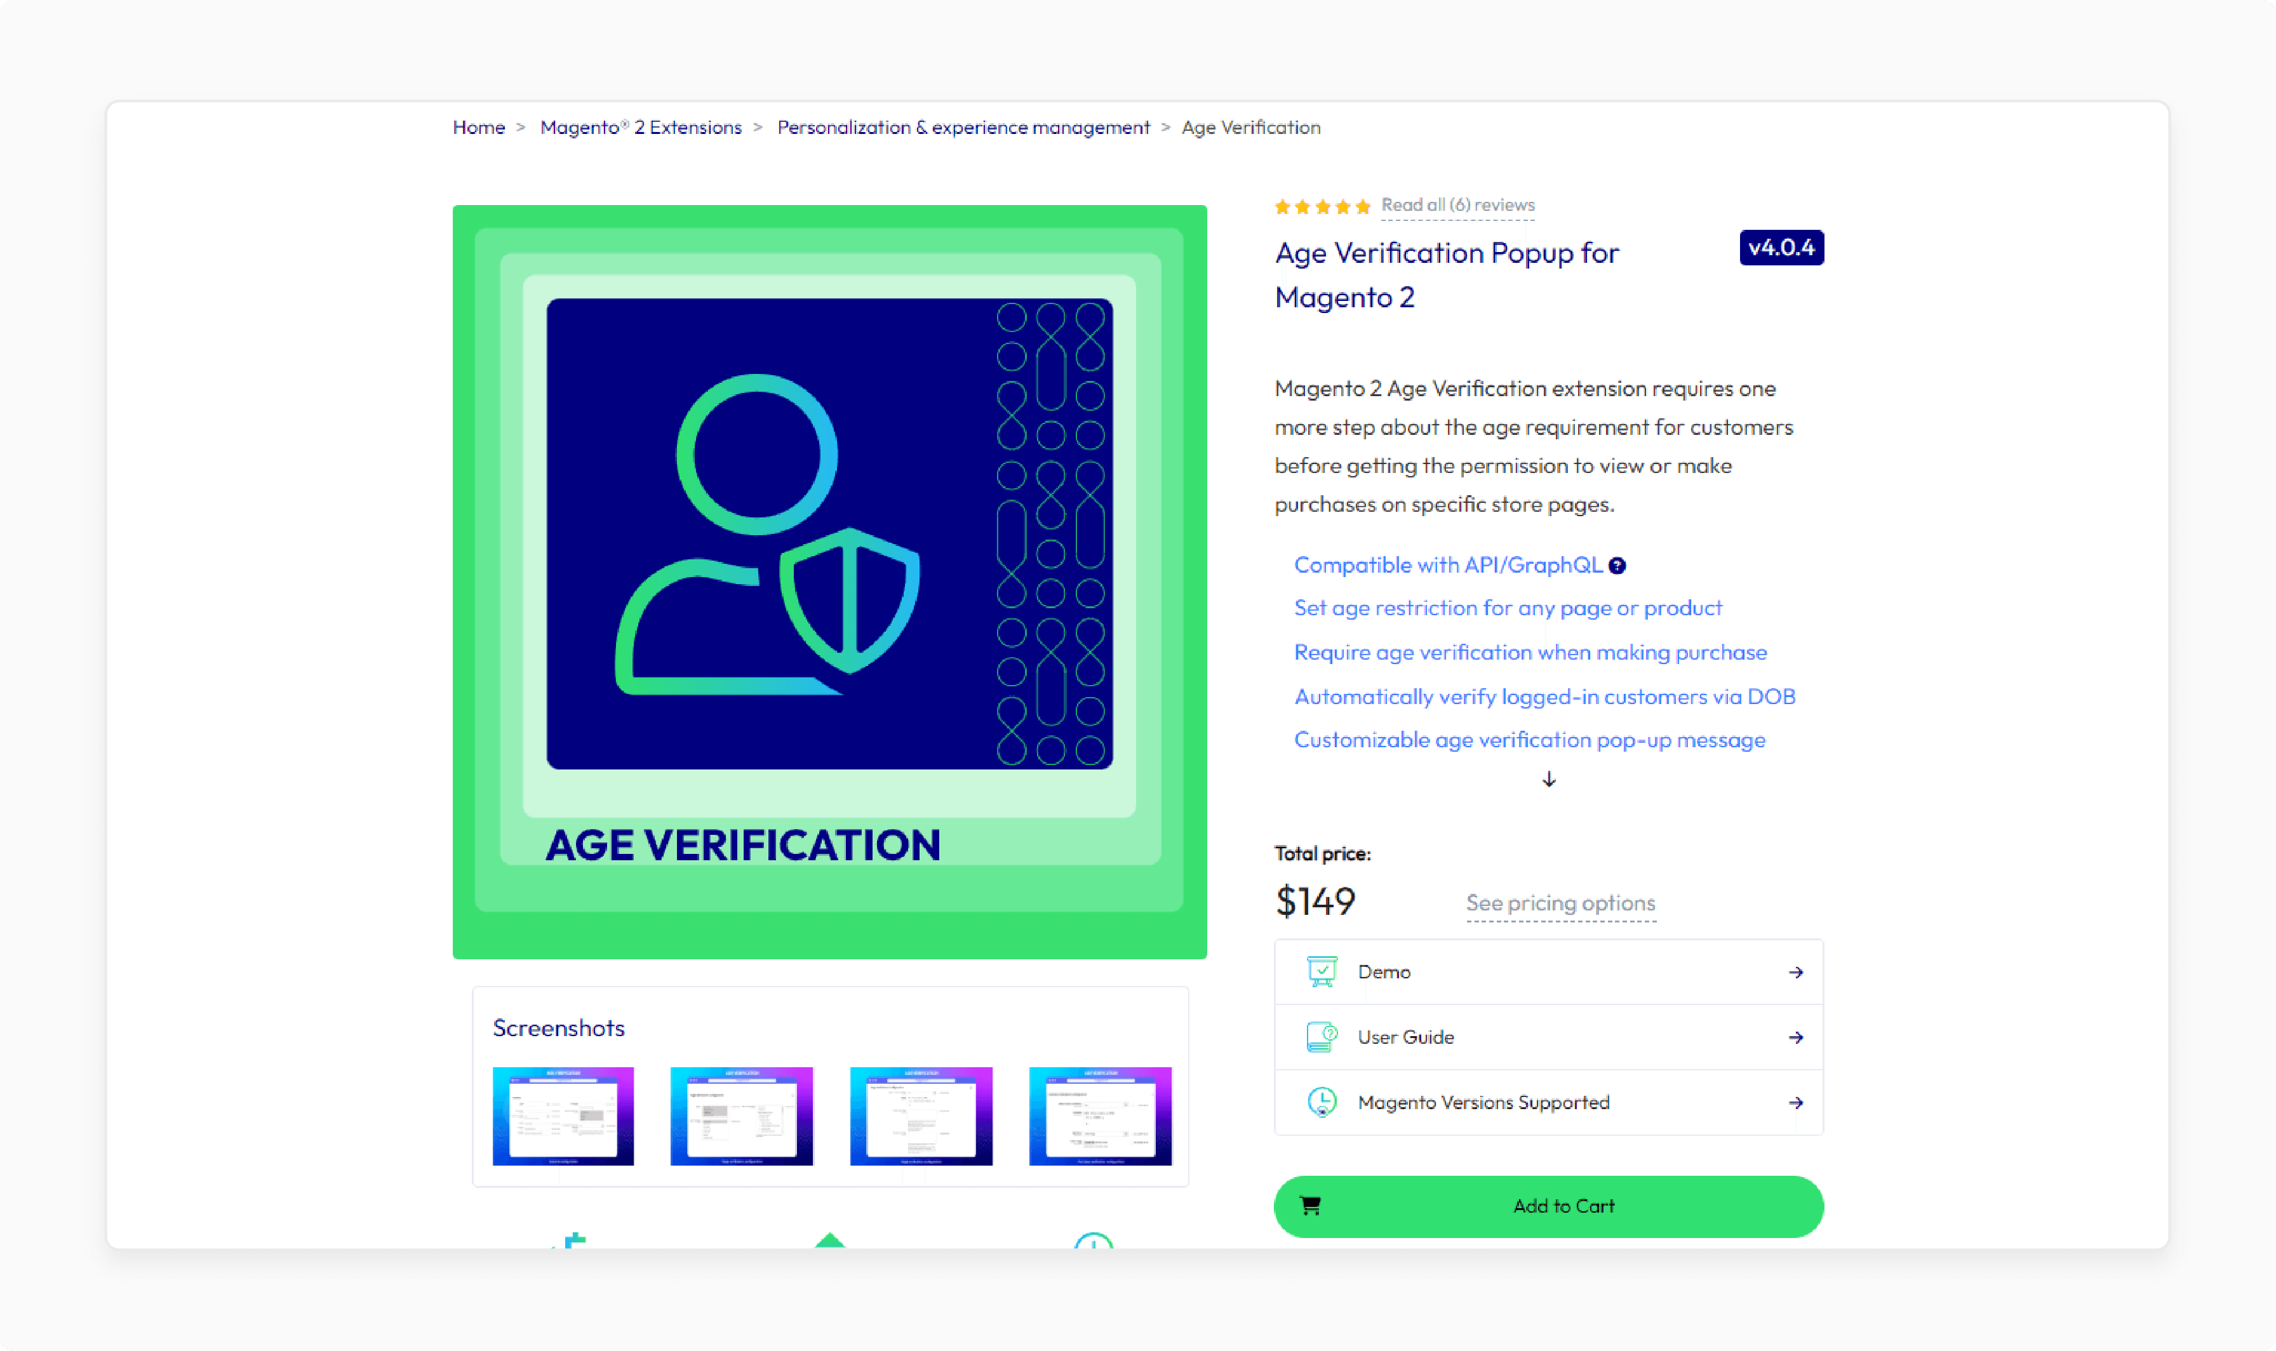
Task: Select the Age Verification tab item
Action: [1252, 127]
